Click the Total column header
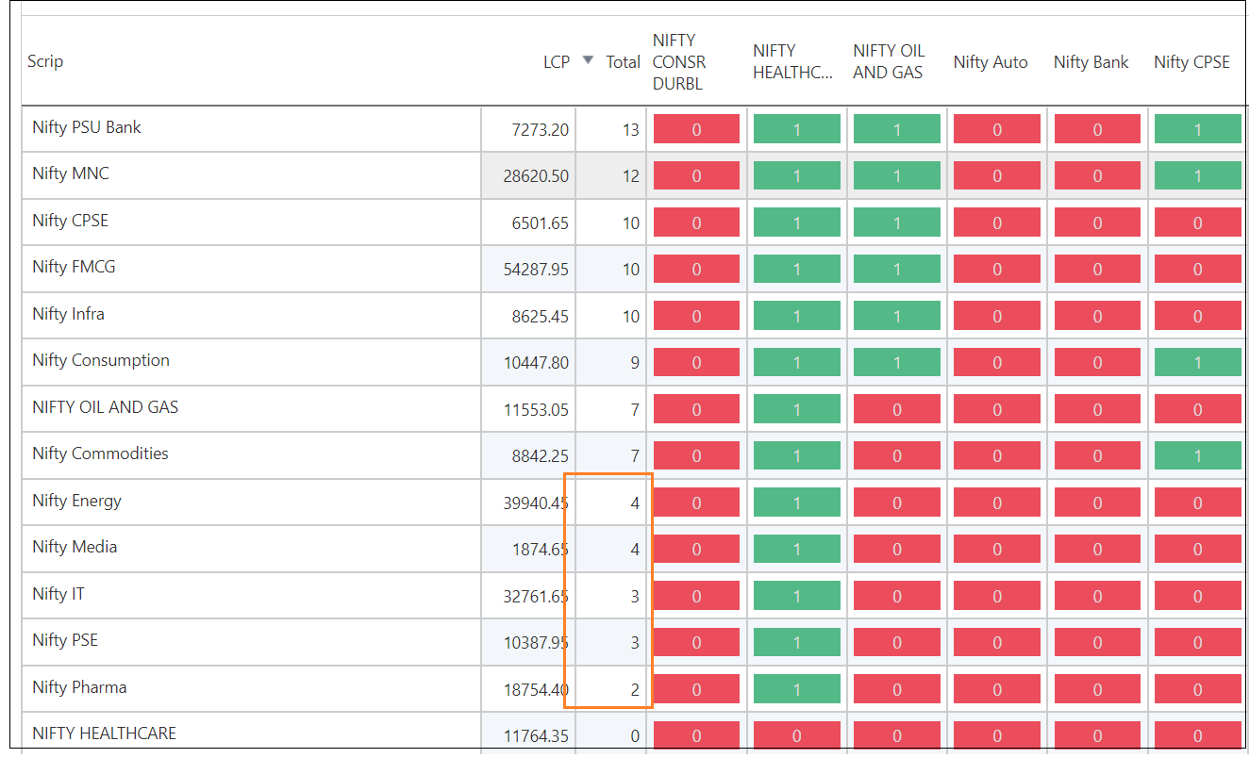Viewport: 1249px width, 758px height. point(623,61)
